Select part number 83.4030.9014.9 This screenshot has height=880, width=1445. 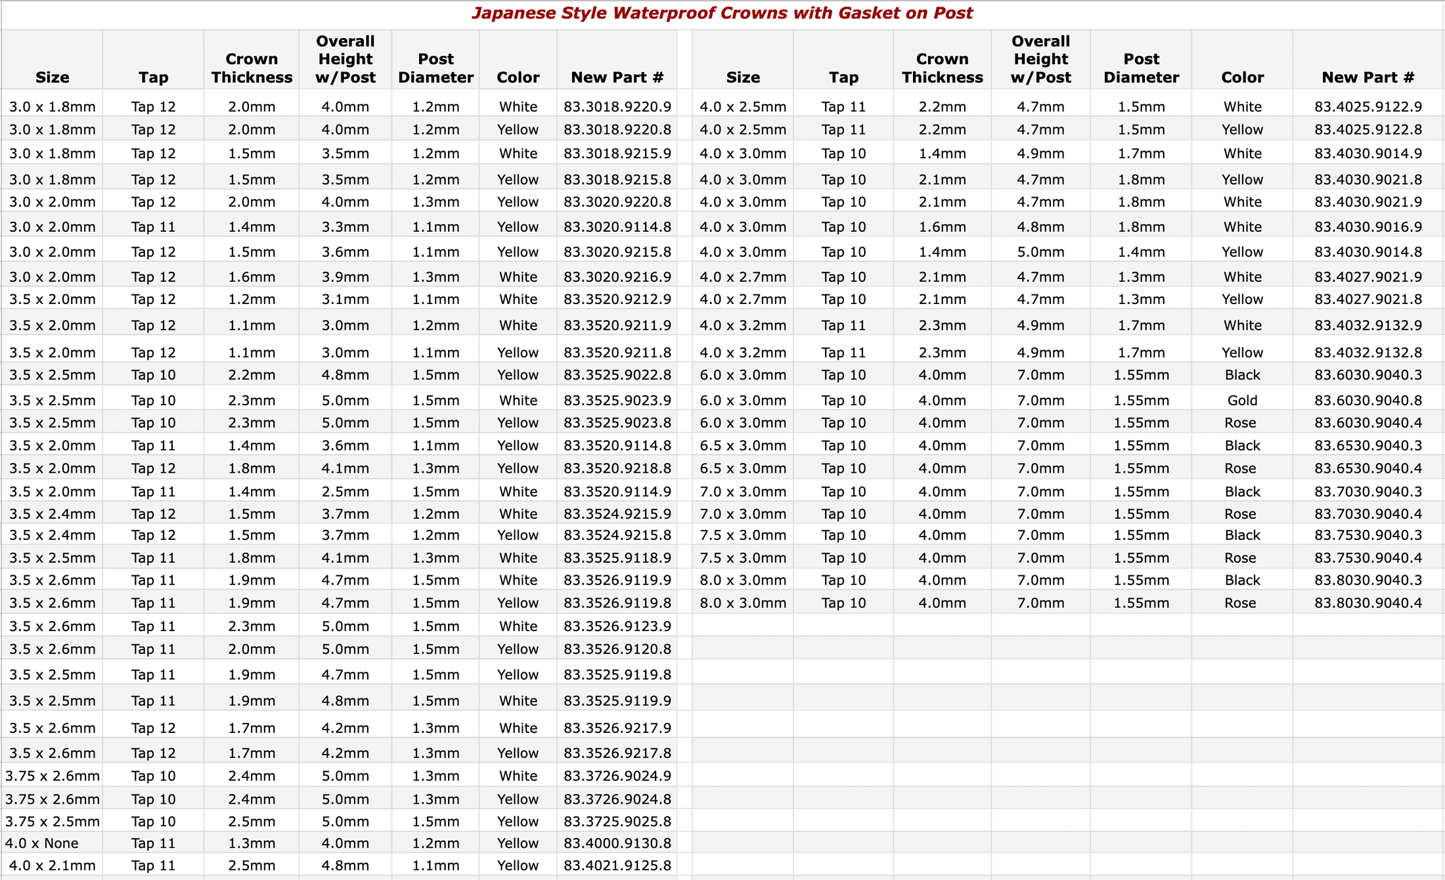[x=1368, y=153]
